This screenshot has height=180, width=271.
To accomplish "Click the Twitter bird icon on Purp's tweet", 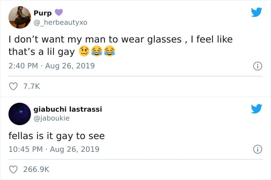I will click(256, 12).
